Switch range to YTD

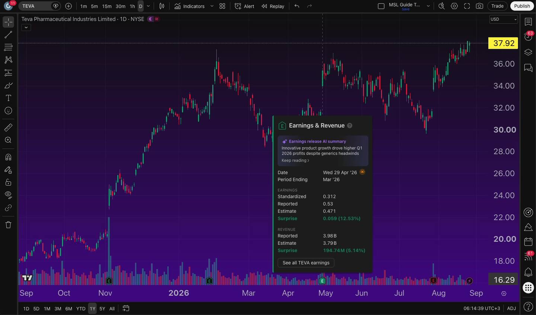(x=81, y=308)
